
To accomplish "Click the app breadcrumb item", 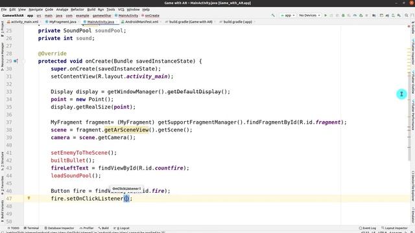I will point(30,16).
